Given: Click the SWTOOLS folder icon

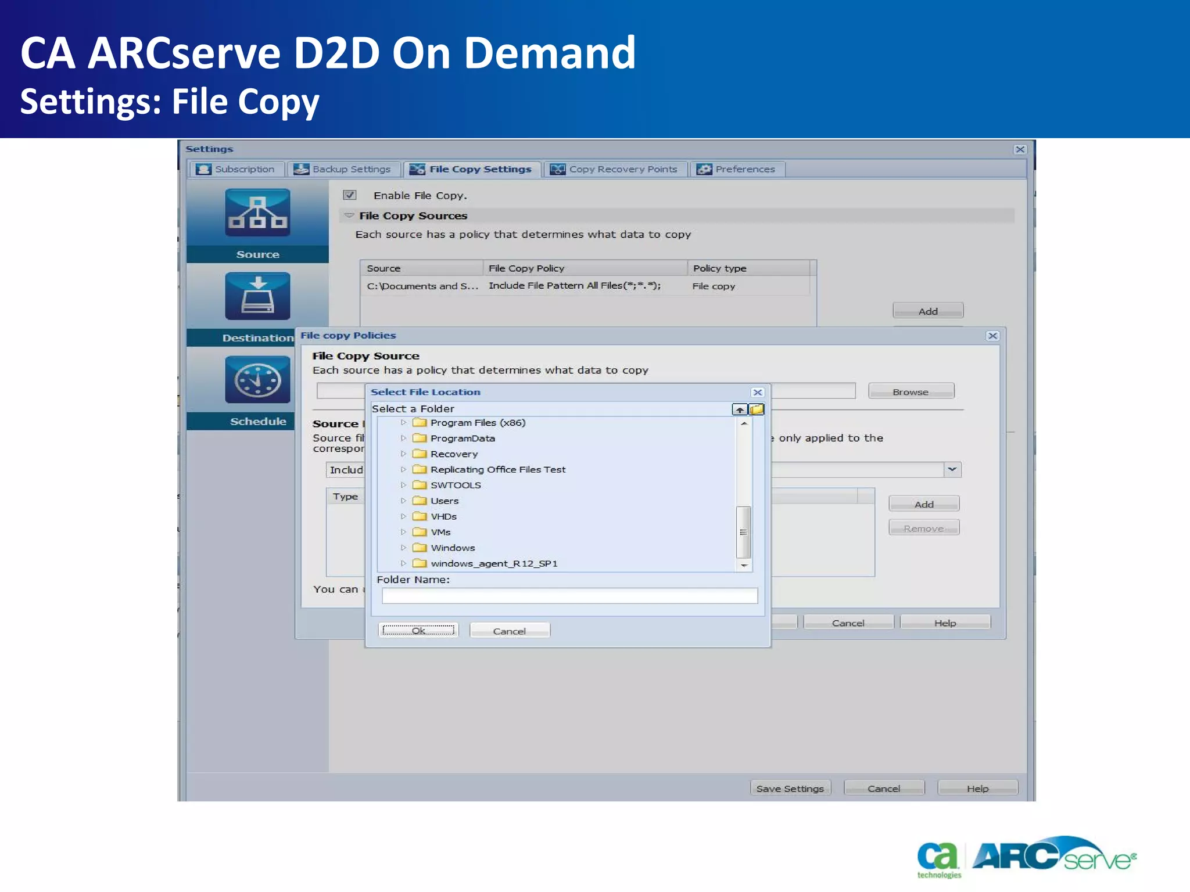Looking at the screenshot, I should pyautogui.click(x=420, y=485).
